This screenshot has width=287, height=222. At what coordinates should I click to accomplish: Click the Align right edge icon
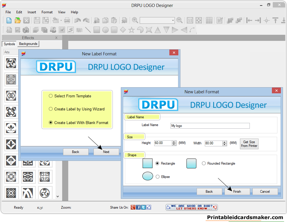coord(258,20)
